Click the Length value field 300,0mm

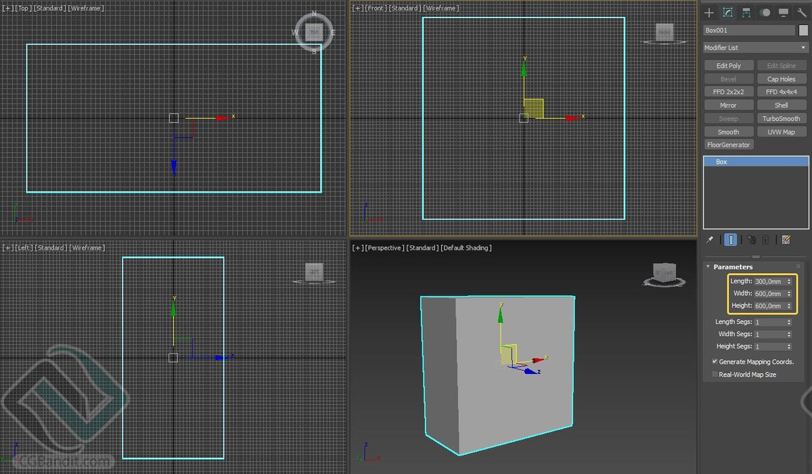[769, 281]
